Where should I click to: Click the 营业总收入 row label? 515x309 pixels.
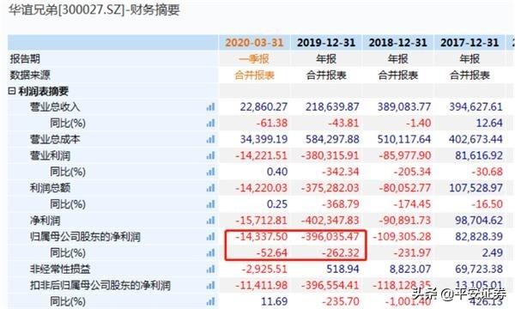[55, 106]
